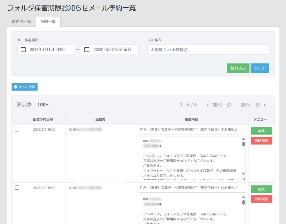Click the first message scrollbar thumb
This screenshot has height=224, width=286.
point(243,144)
